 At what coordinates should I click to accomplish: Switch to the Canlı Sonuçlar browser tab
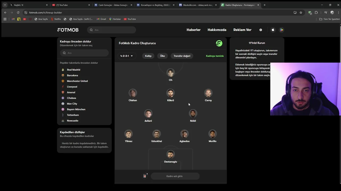coord(113,5)
